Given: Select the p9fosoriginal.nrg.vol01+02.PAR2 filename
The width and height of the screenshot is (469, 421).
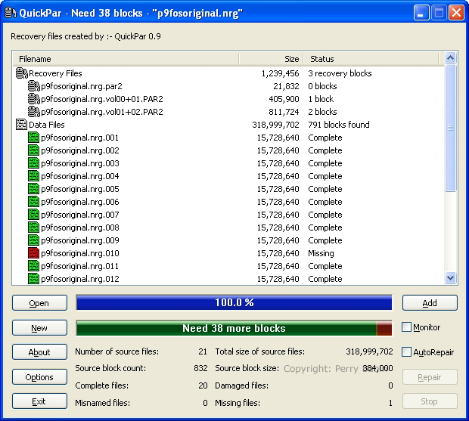Looking at the screenshot, I should (102, 112).
